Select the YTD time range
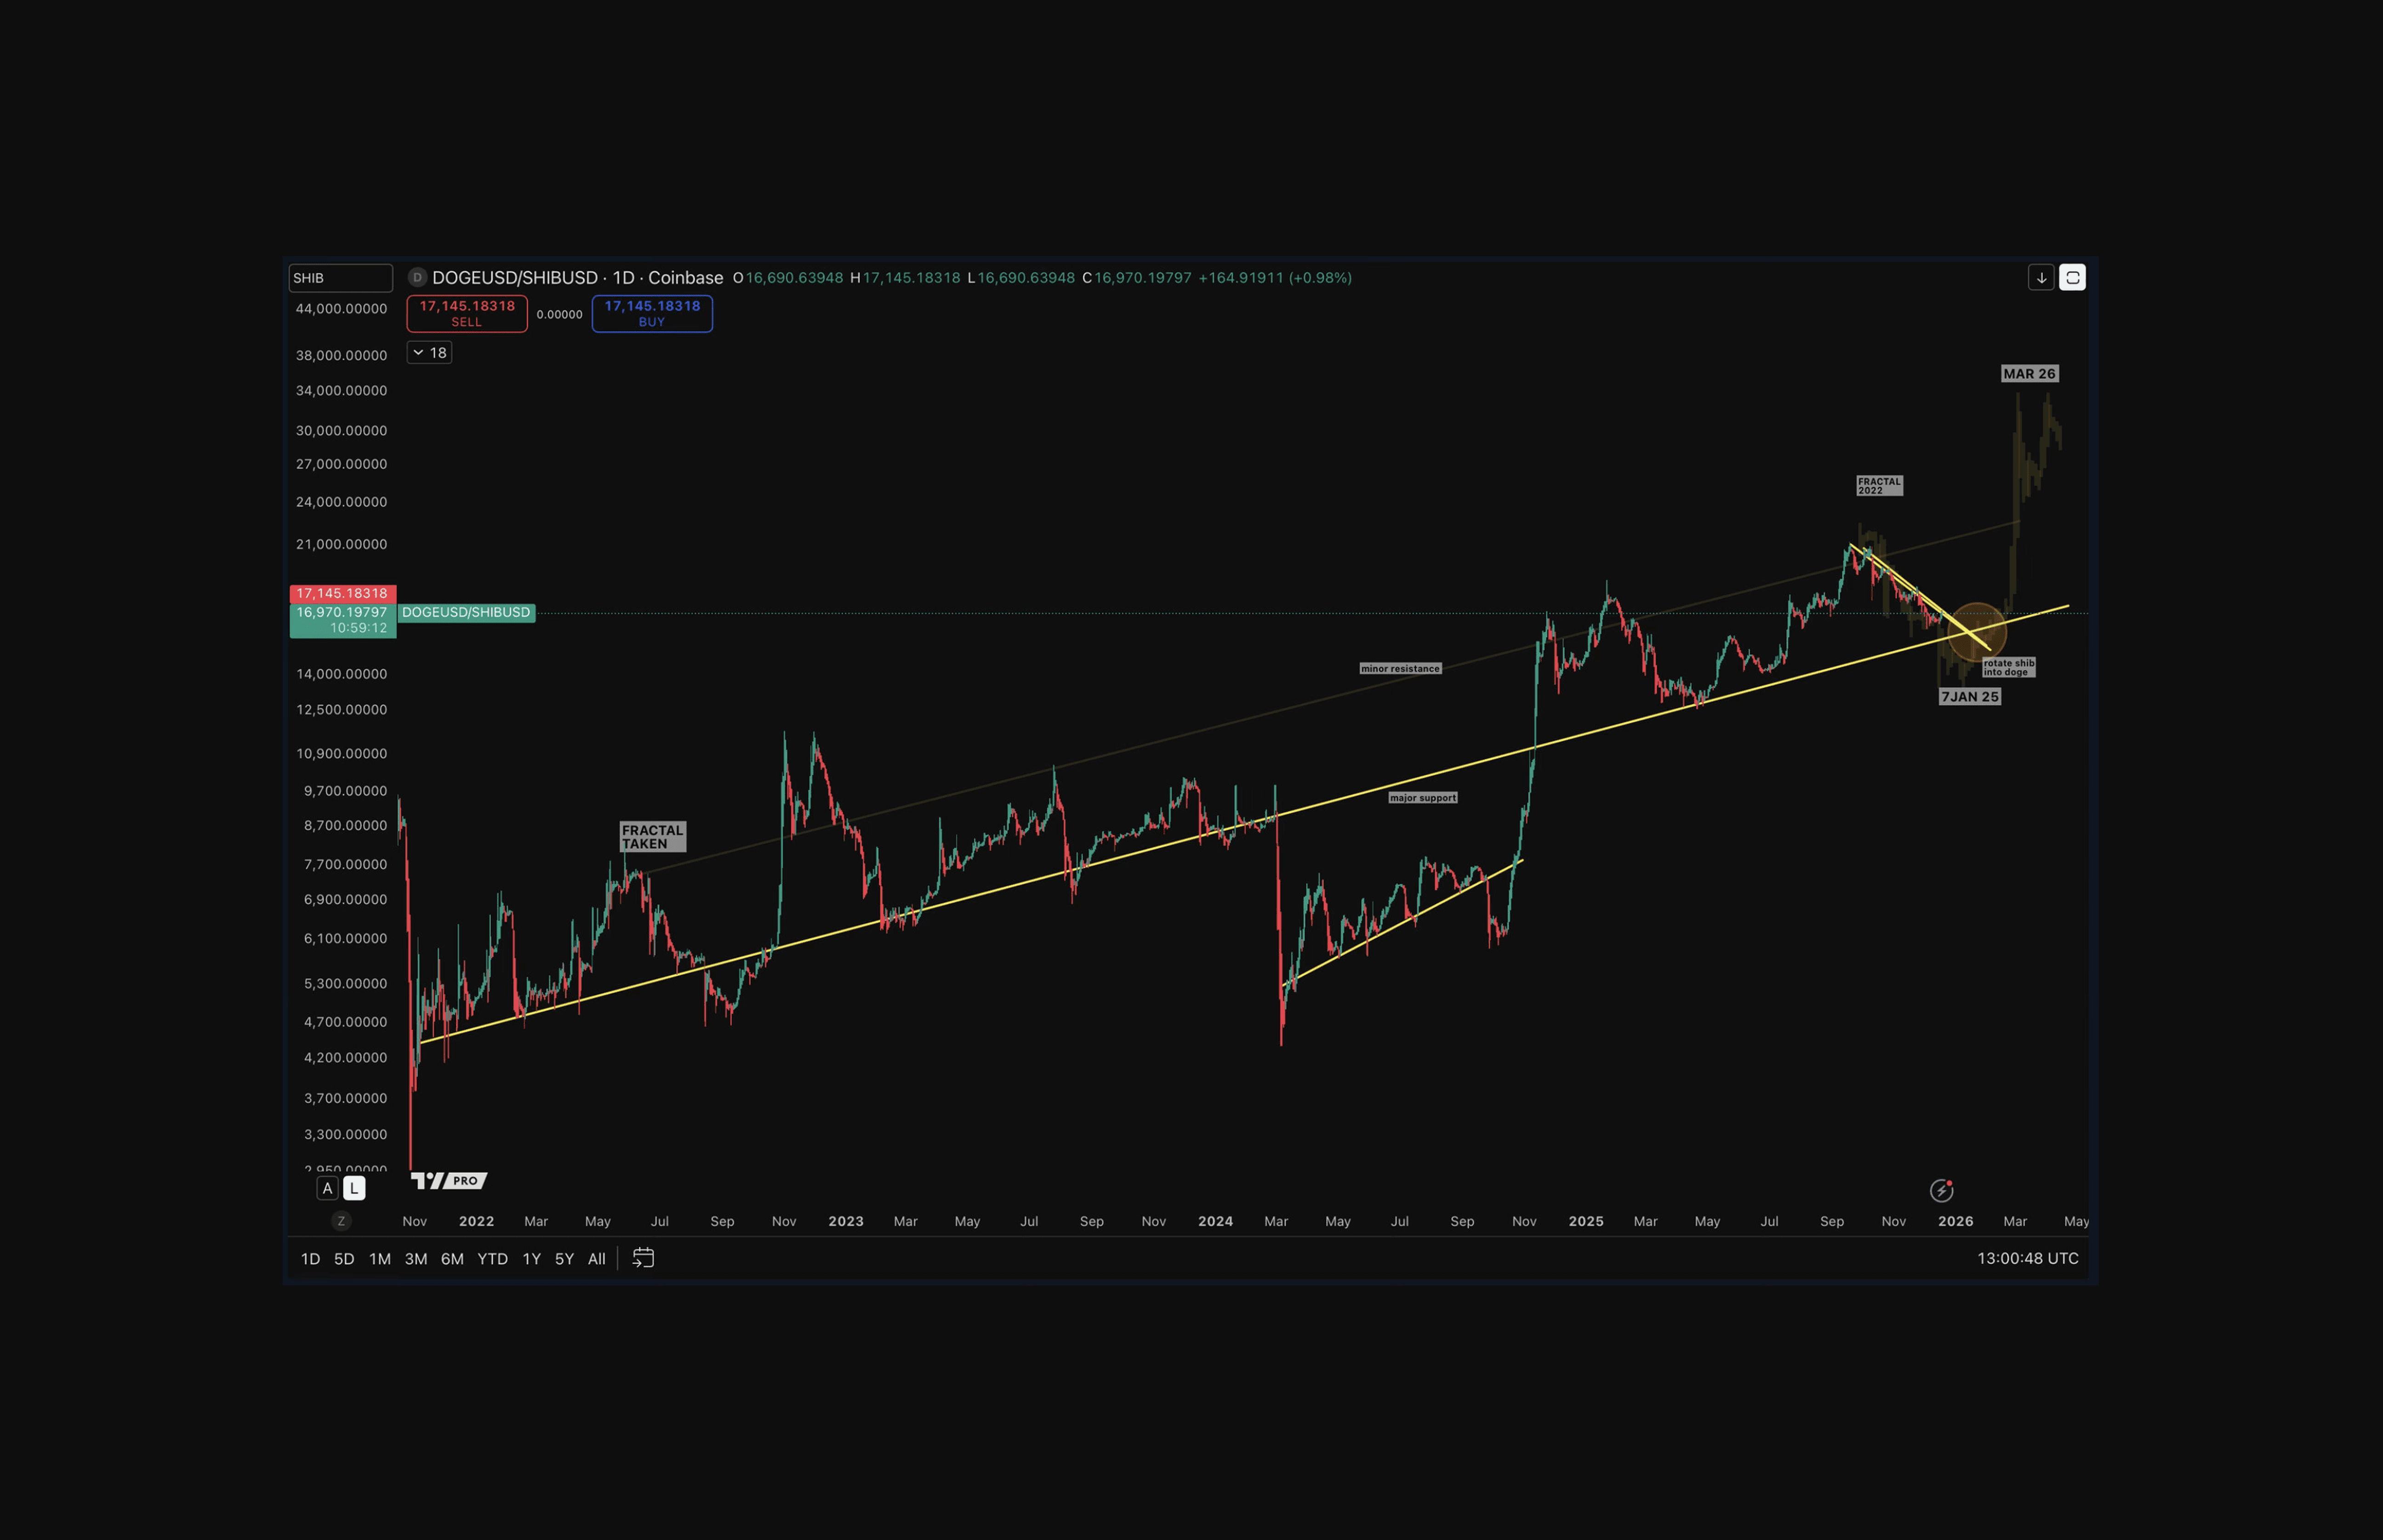This screenshot has width=2383, height=1540. (492, 1259)
